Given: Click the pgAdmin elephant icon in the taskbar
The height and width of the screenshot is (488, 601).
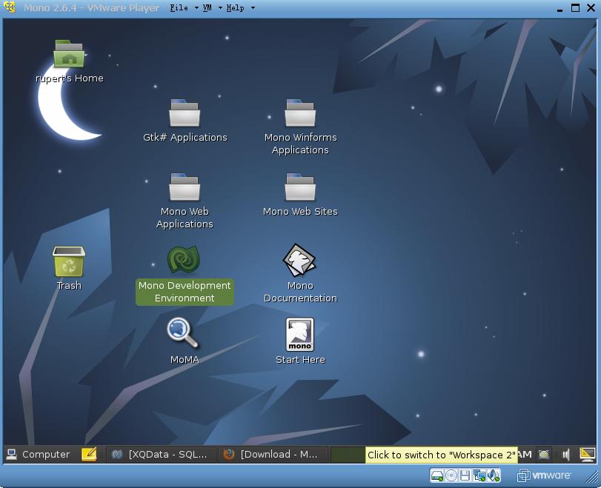Looking at the screenshot, I should click(x=117, y=455).
